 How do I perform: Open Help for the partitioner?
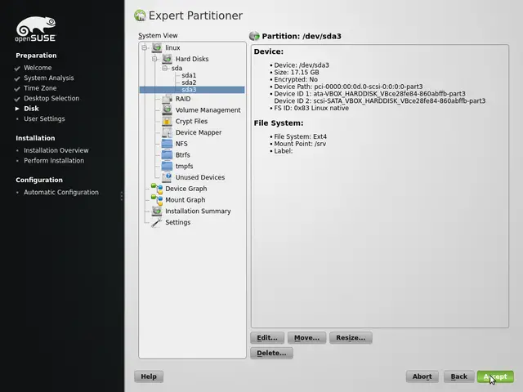click(149, 376)
